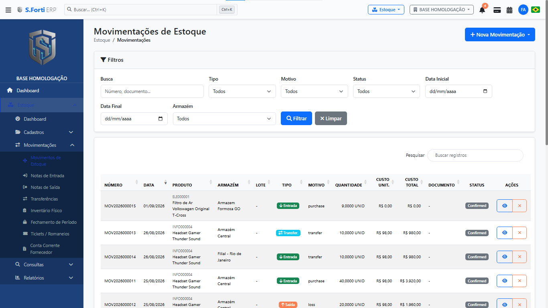View details of MOV2026000013 with eye icon
Screen dimensions: 548x308
click(505, 233)
